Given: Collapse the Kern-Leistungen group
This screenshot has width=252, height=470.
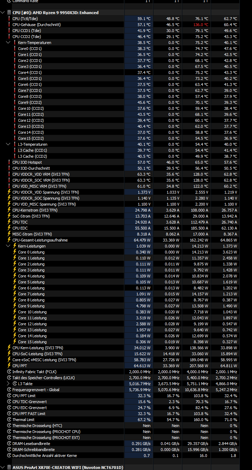Looking at the screenshot, I should (8, 246).
